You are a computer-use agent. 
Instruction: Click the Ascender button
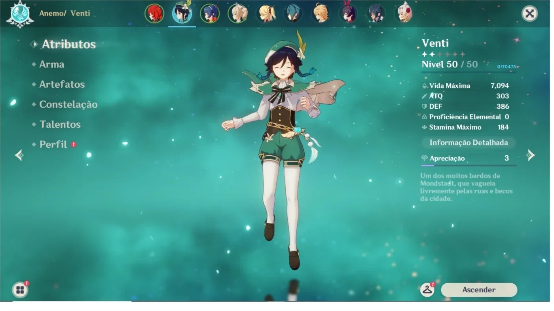[479, 290]
